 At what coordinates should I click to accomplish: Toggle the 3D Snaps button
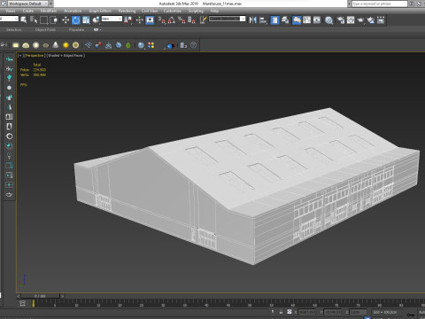click(x=162, y=20)
